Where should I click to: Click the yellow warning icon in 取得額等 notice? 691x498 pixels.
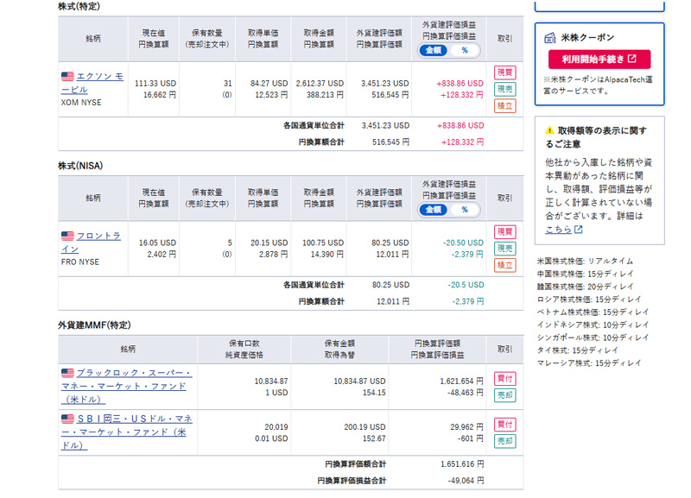point(549,130)
